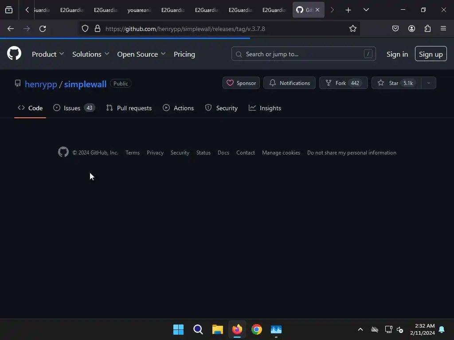Open Windows Start menu
The width and height of the screenshot is (454, 340).
(x=178, y=329)
